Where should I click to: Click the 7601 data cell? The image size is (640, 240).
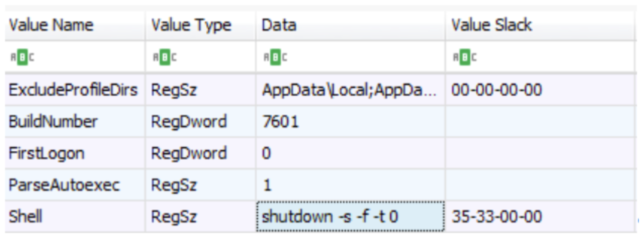[351, 123]
